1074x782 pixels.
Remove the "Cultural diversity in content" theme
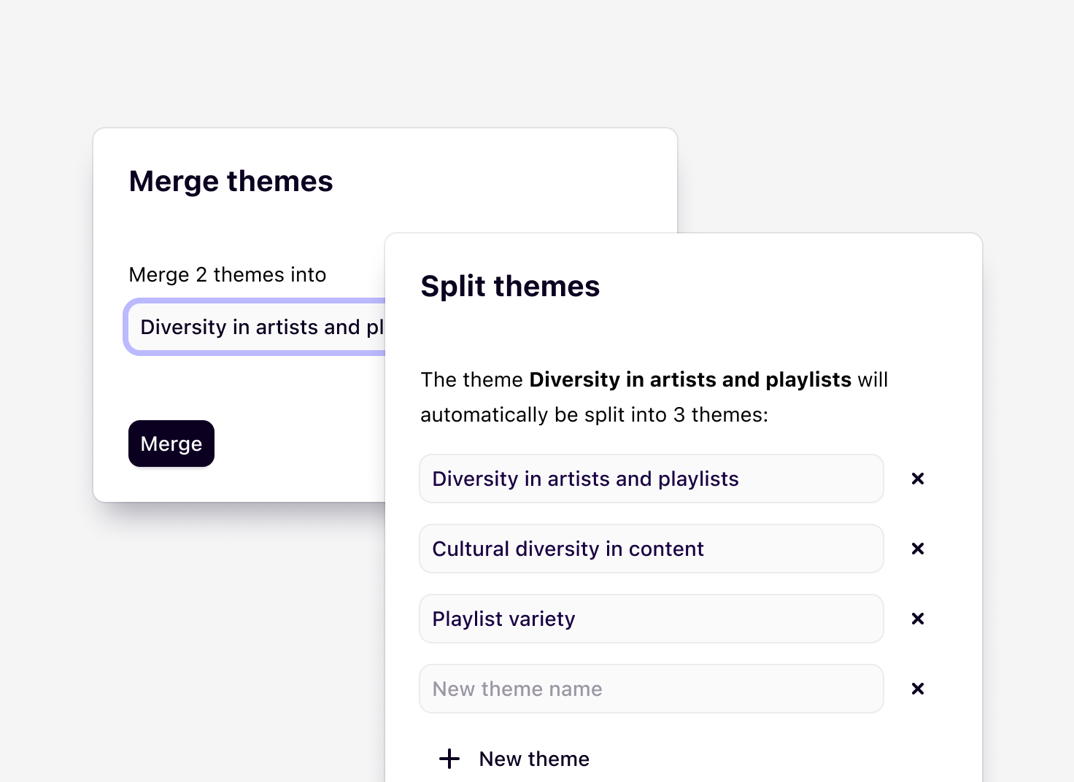click(x=917, y=549)
